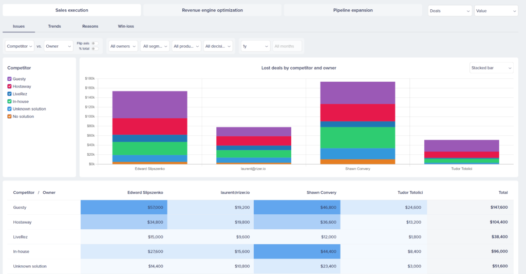Toggle the No solution checkbox

[x=10, y=117]
